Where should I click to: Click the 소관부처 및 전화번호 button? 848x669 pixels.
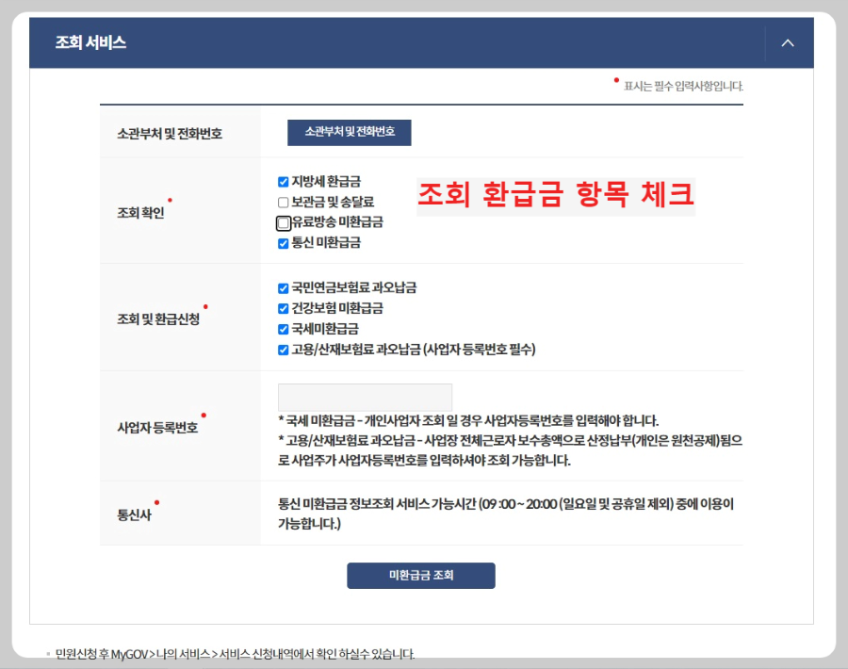(347, 133)
